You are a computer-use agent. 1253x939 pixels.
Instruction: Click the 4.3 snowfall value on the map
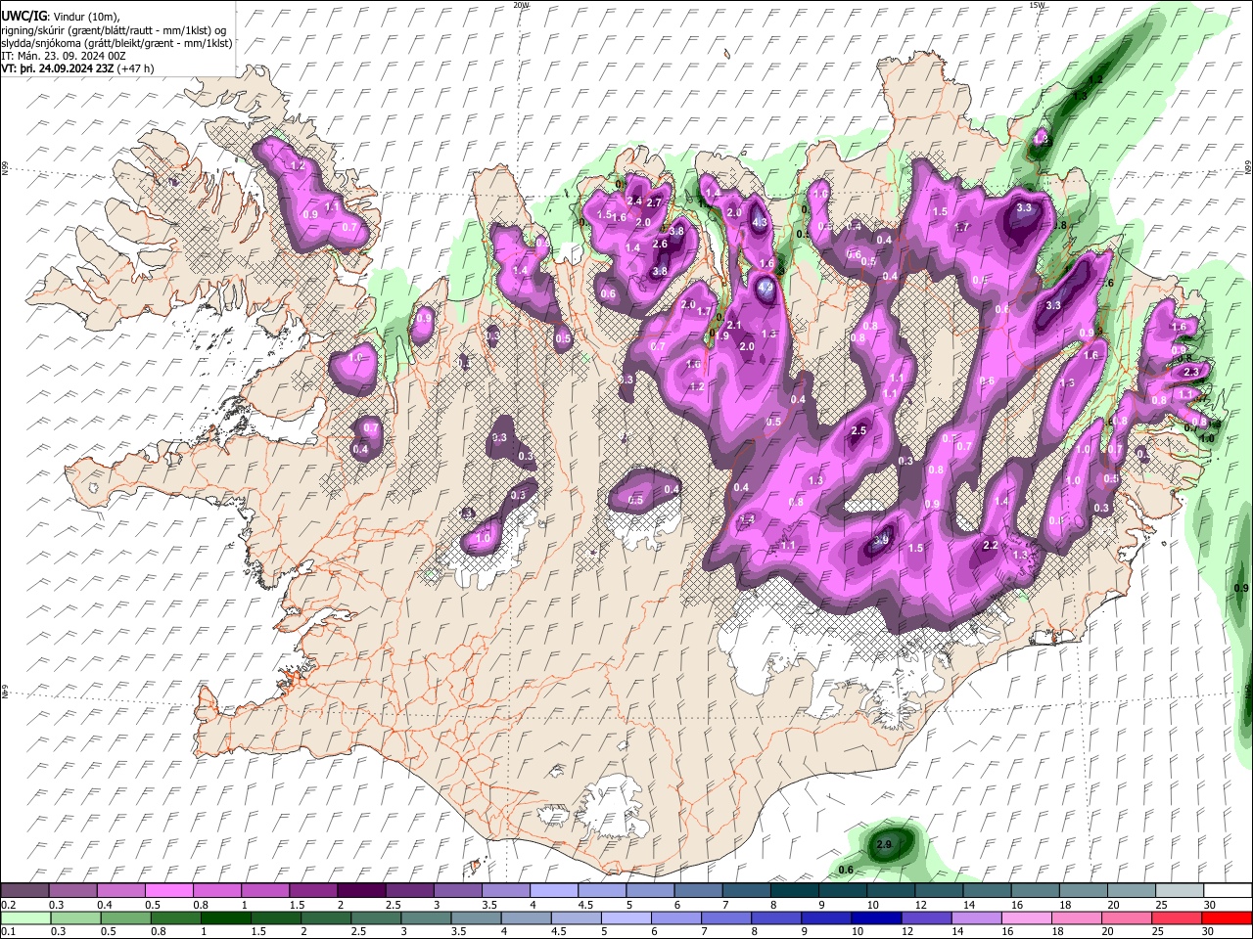pyautogui.click(x=760, y=222)
